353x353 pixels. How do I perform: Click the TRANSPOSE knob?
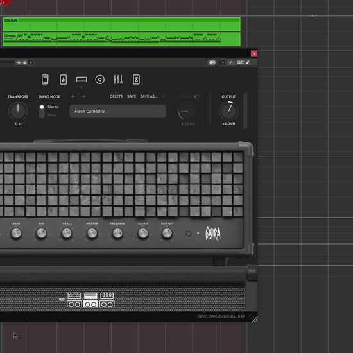18,111
